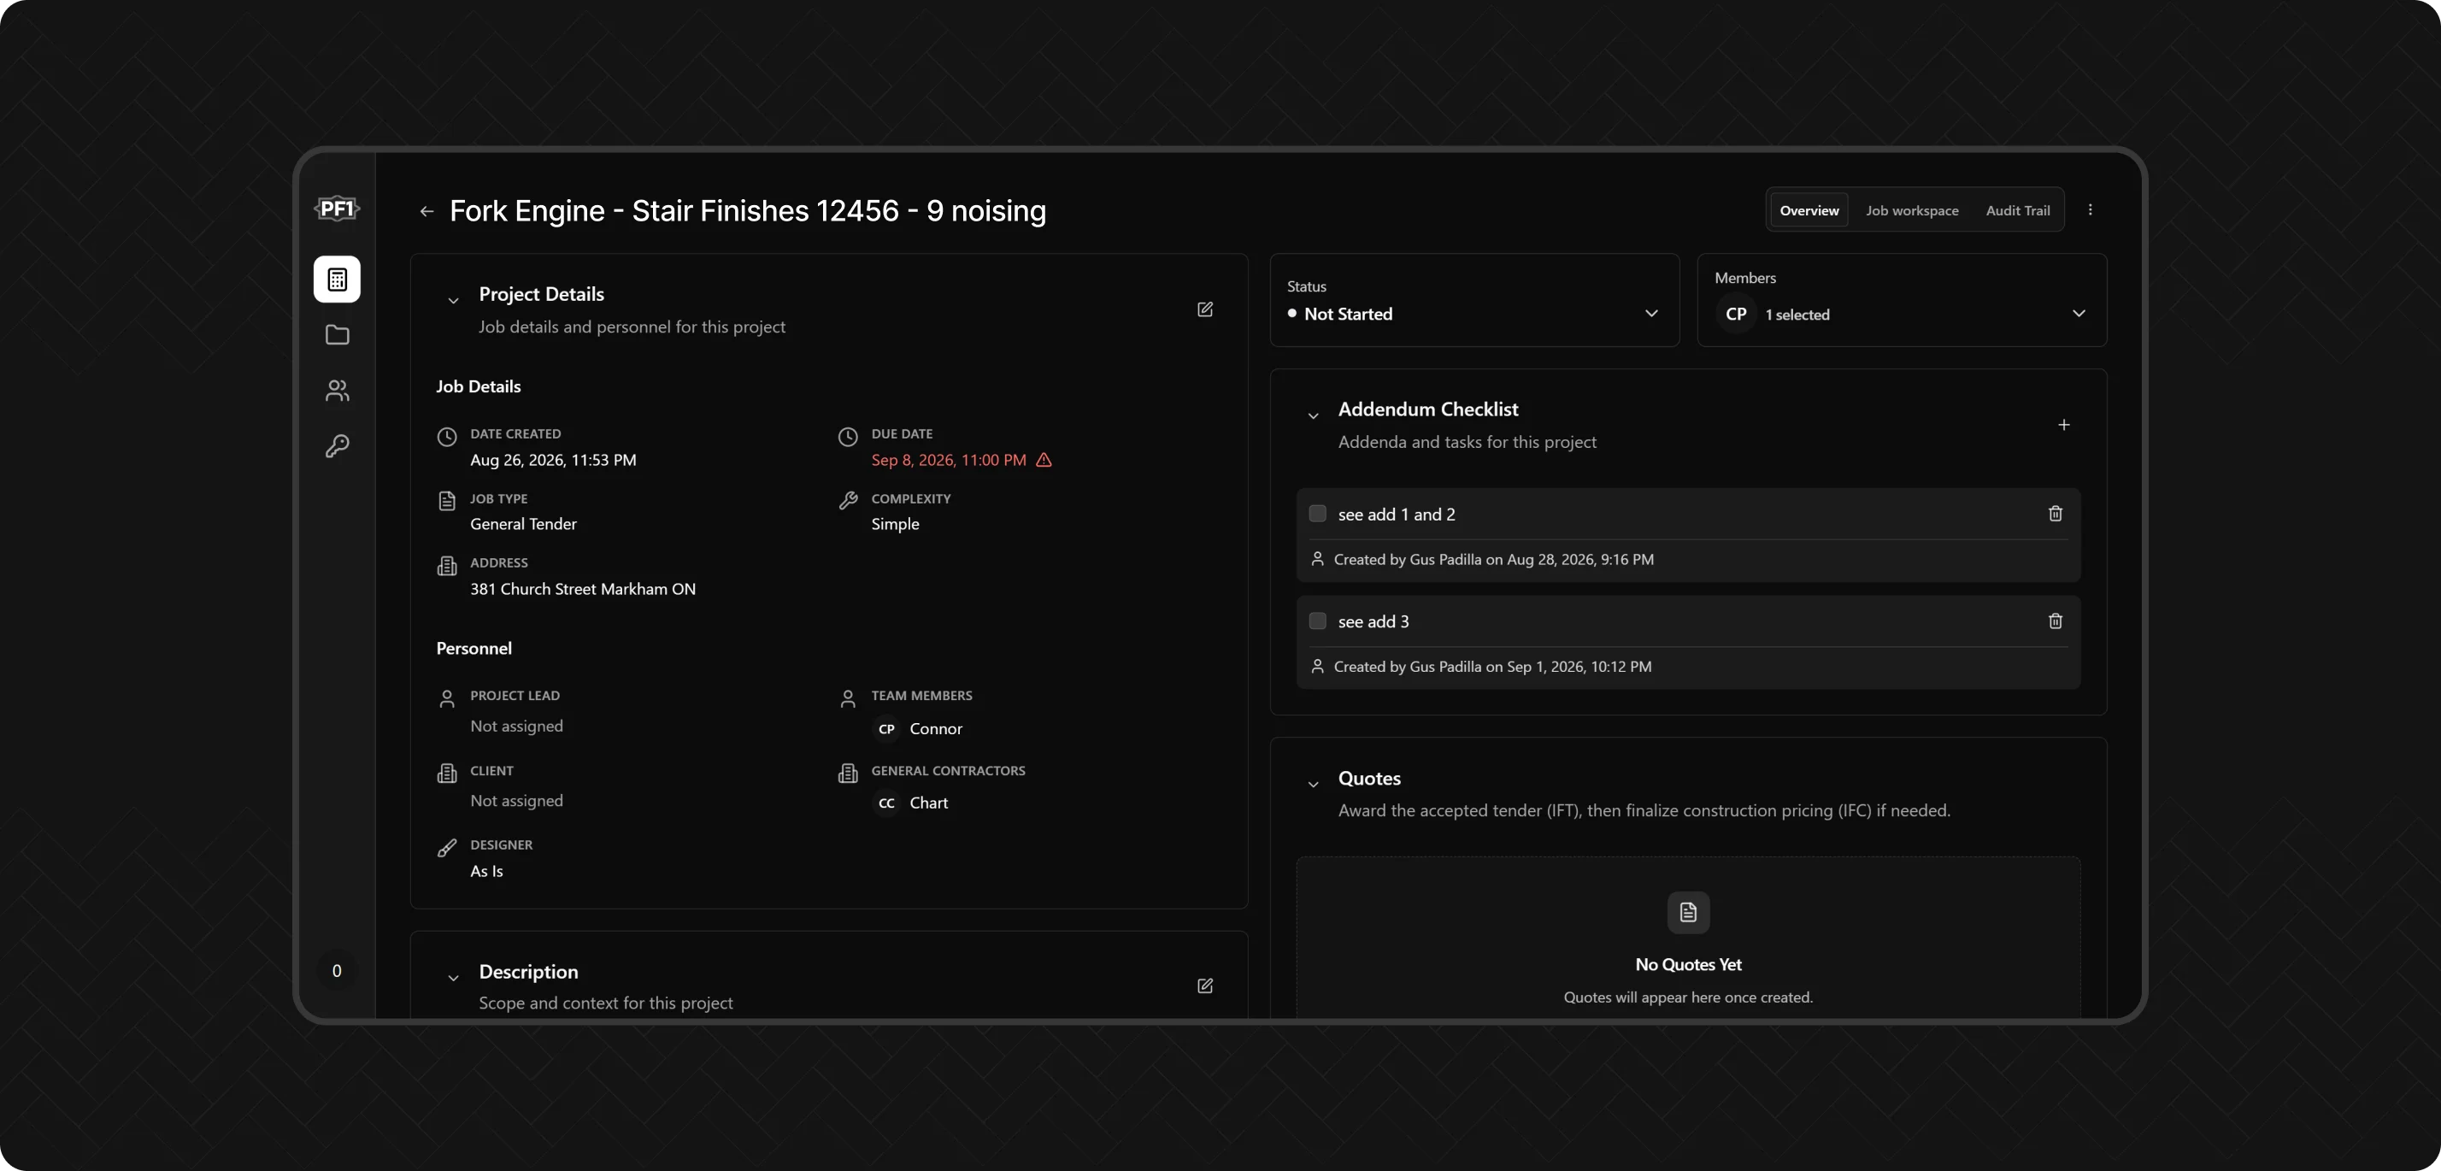This screenshot has height=1171, width=2441.
Task: Open the Status dropdown showing Not Started
Action: pyautogui.click(x=1473, y=300)
